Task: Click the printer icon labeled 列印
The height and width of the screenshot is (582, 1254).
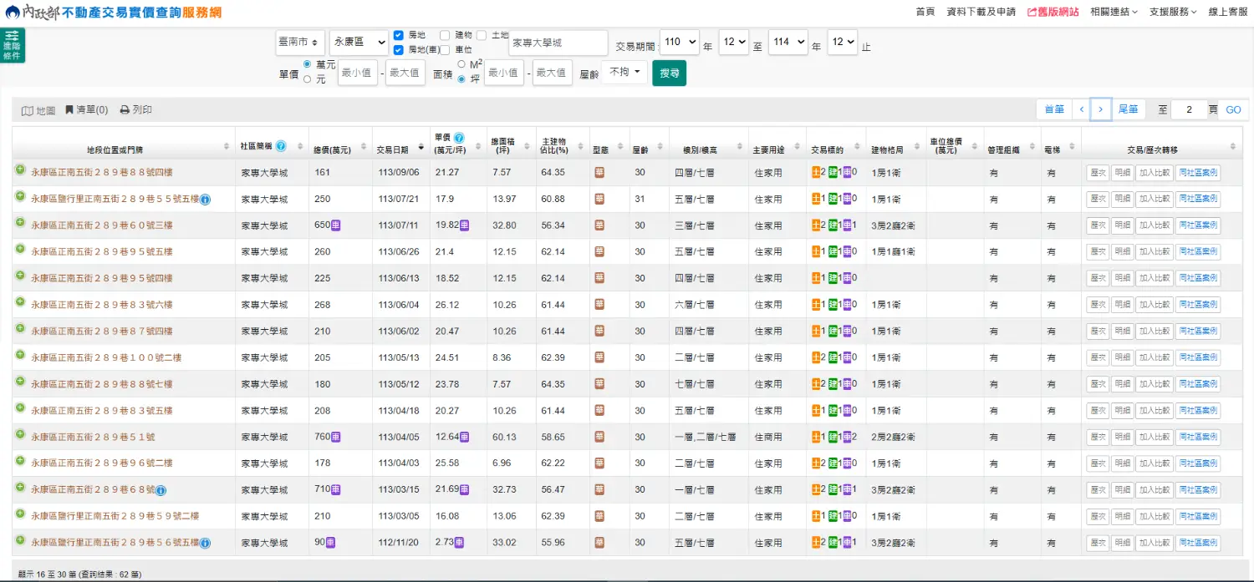Action: click(x=136, y=110)
